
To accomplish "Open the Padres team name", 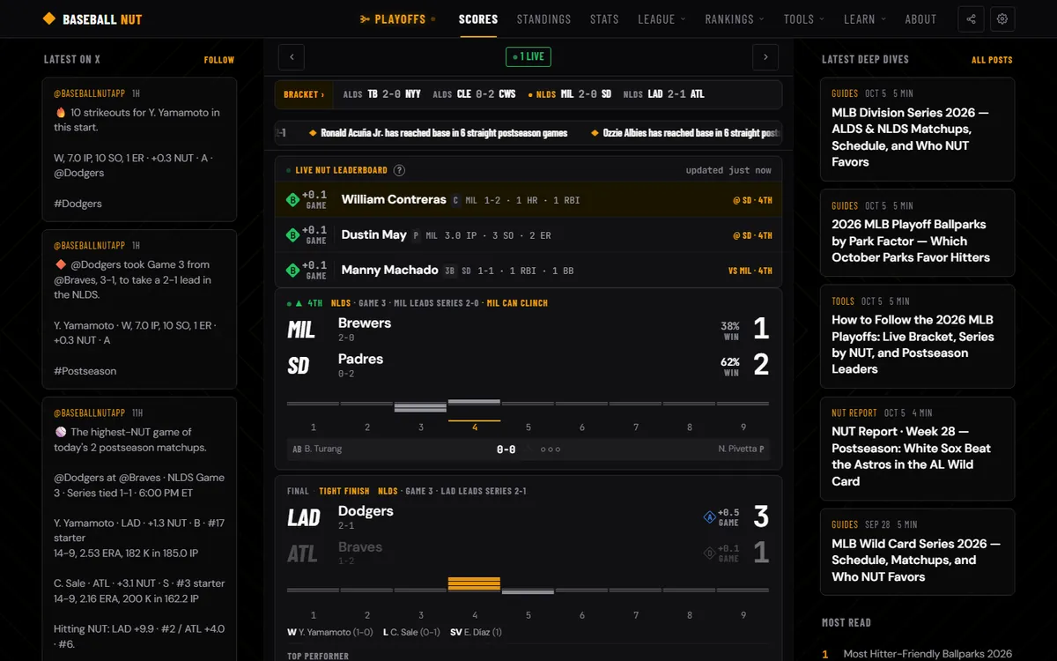I will click(360, 359).
